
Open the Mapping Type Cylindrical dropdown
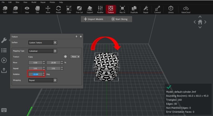pos(43,51)
